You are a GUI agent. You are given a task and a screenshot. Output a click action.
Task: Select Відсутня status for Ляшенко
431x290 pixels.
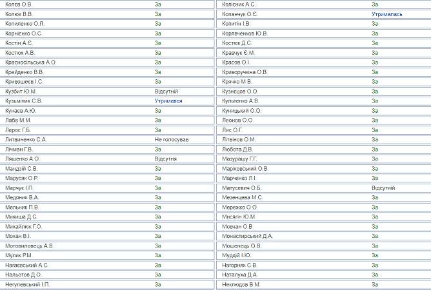pyautogui.click(x=165, y=159)
